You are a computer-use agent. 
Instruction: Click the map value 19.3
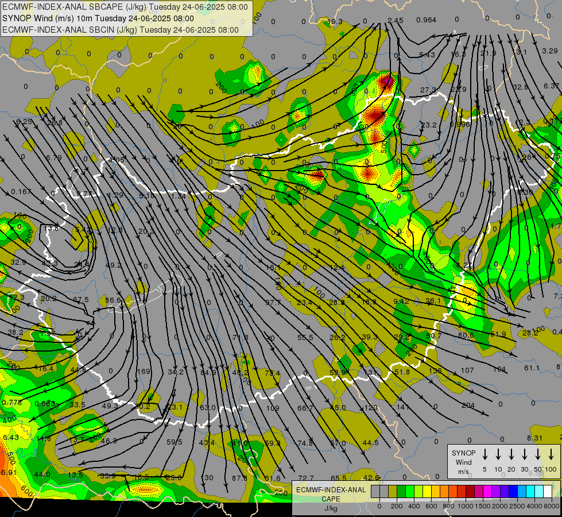[x=335, y=22]
